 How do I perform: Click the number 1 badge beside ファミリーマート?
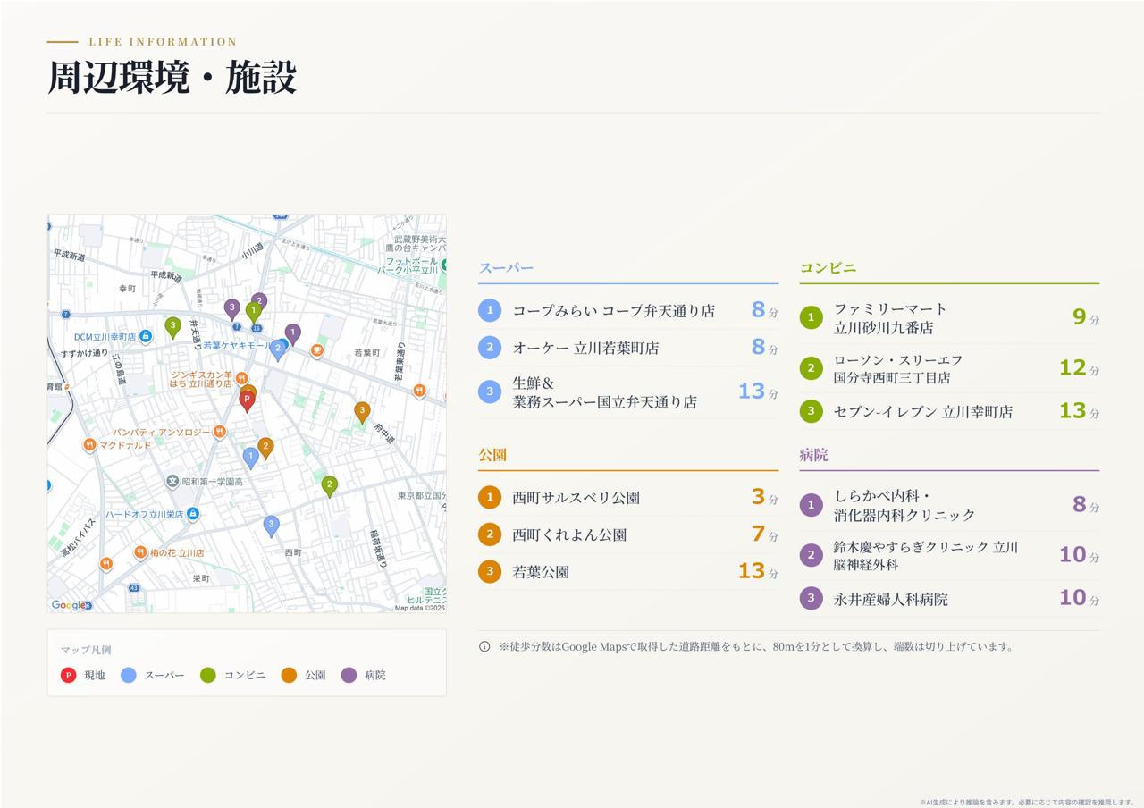811,317
